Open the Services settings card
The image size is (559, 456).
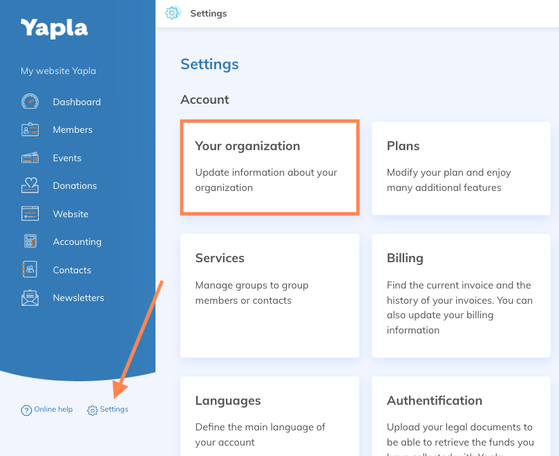click(269, 295)
